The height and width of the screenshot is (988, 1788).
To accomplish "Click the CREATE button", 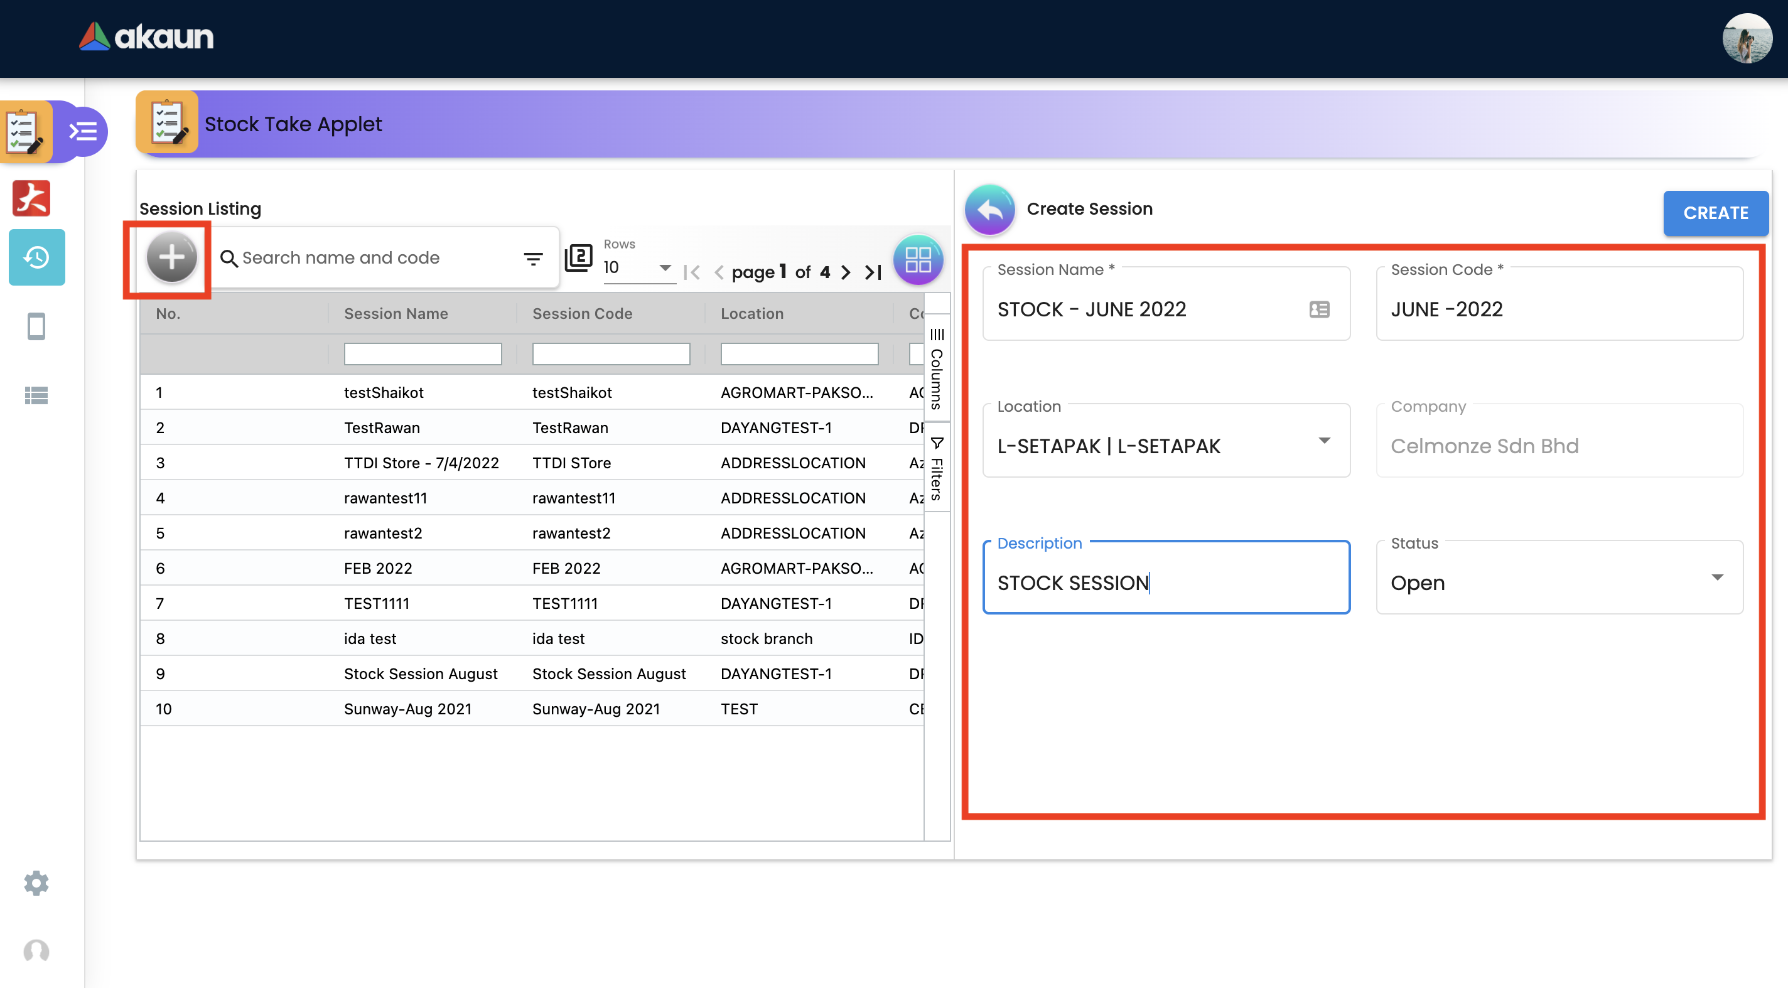I will click(1715, 213).
